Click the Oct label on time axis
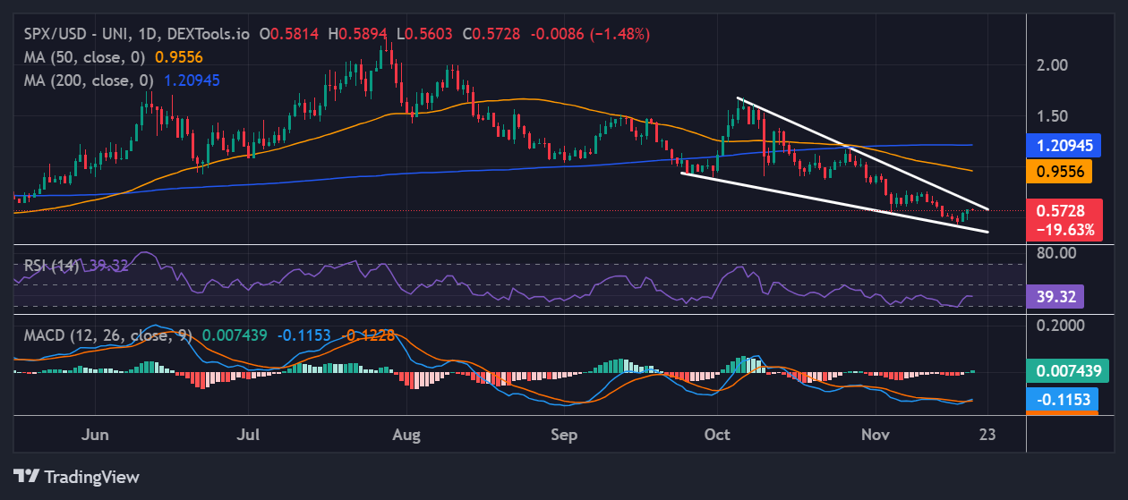The width and height of the screenshot is (1128, 500). pos(715,435)
